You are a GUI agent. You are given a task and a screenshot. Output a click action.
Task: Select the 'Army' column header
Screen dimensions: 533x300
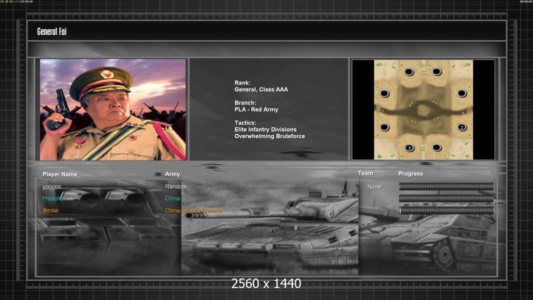[x=172, y=174]
